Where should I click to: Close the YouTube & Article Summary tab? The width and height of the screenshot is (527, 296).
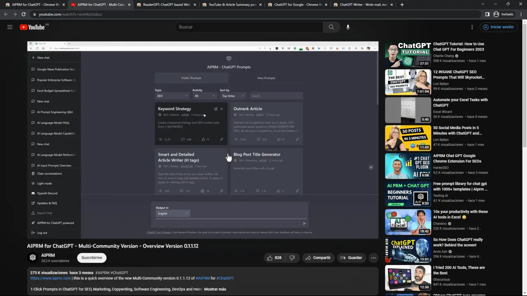[260, 5]
